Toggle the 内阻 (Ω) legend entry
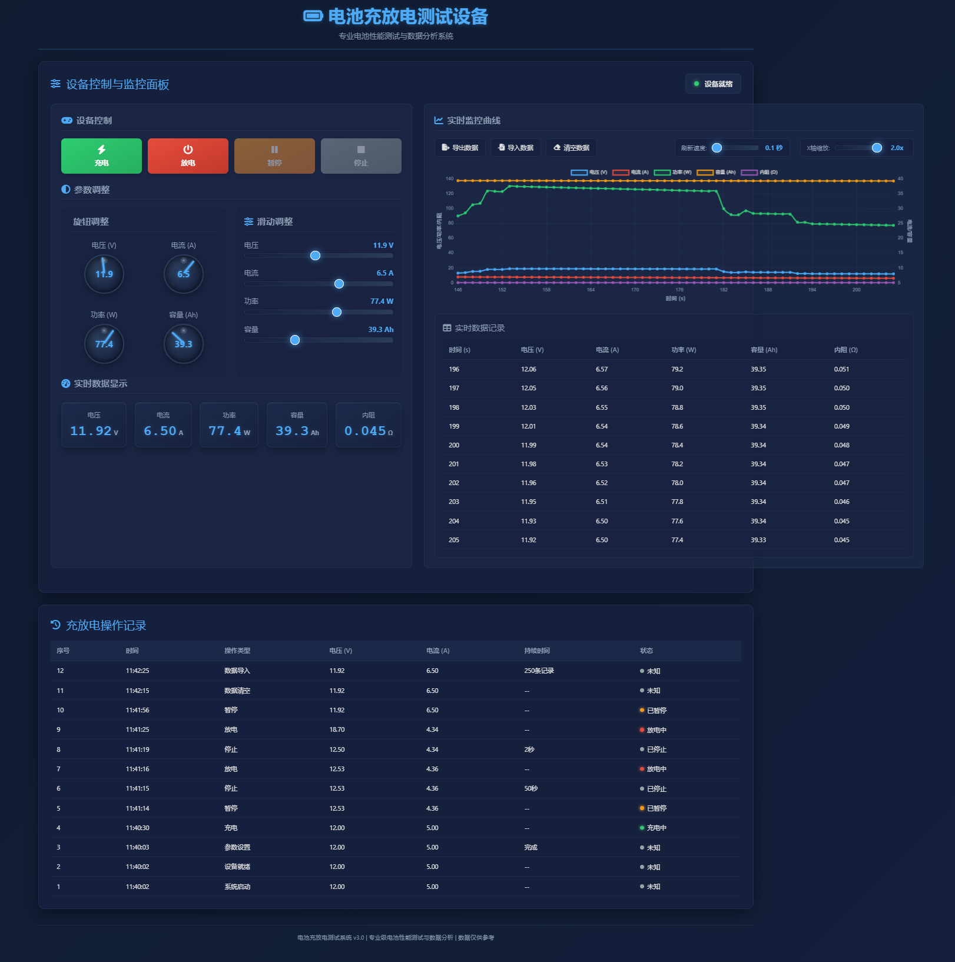 click(x=760, y=173)
